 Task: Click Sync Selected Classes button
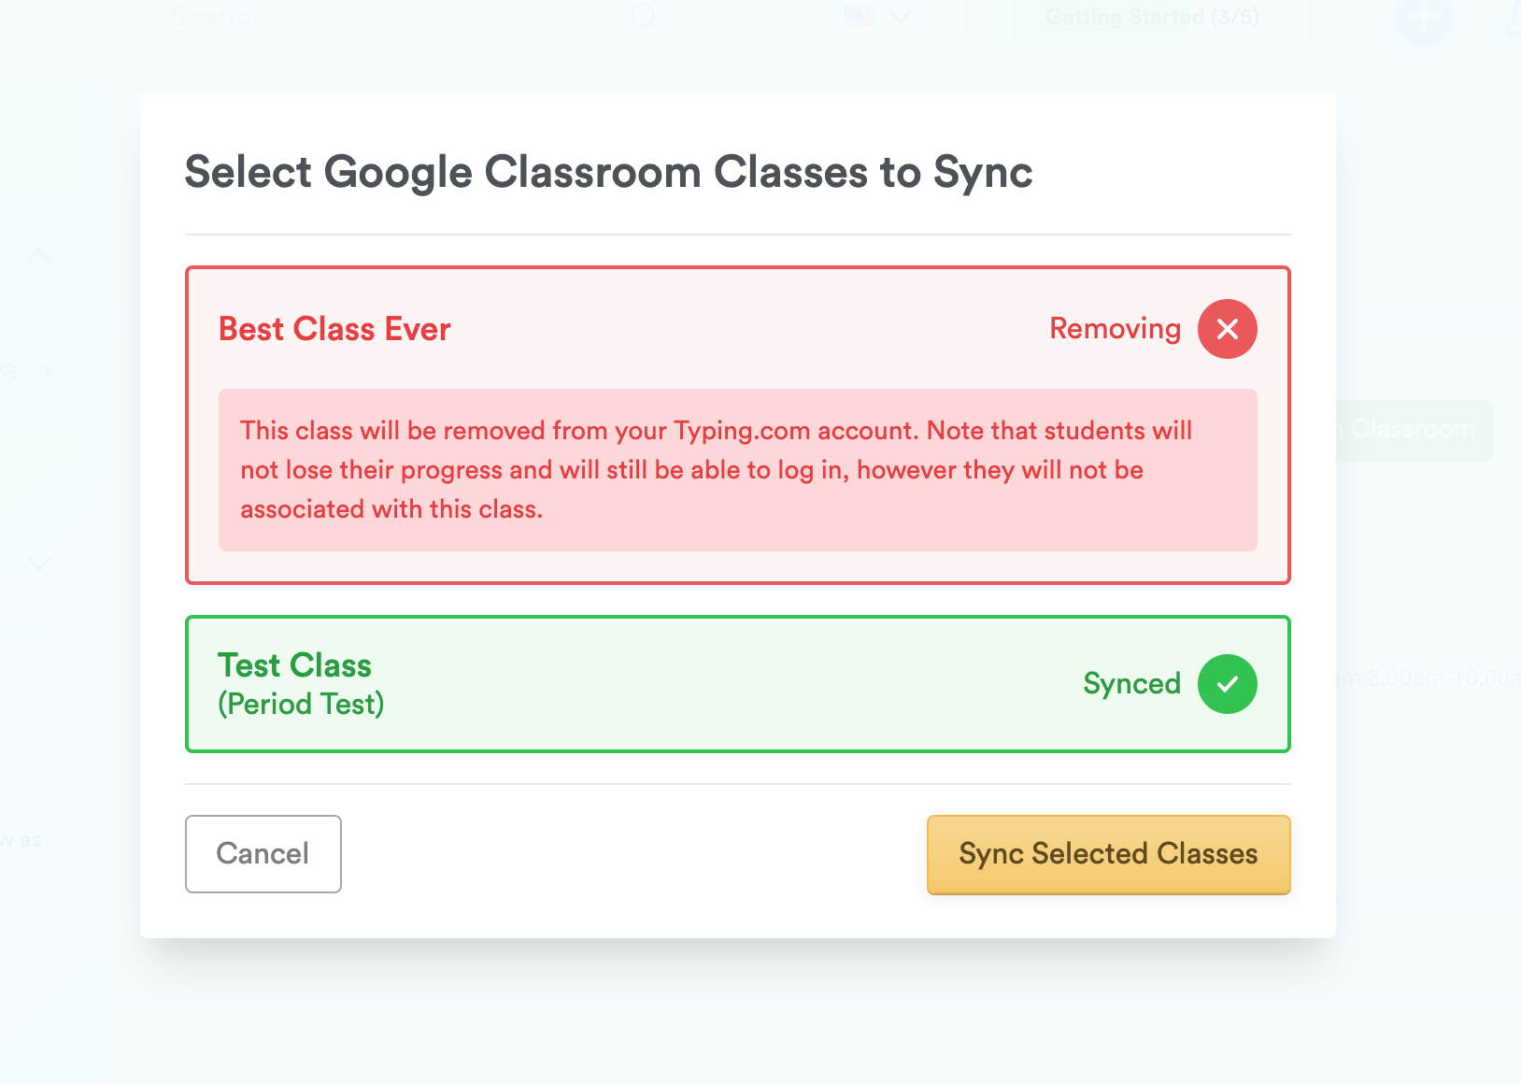click(1108, 854)
